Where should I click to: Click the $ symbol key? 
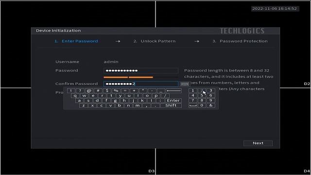(x=107, y=91)
